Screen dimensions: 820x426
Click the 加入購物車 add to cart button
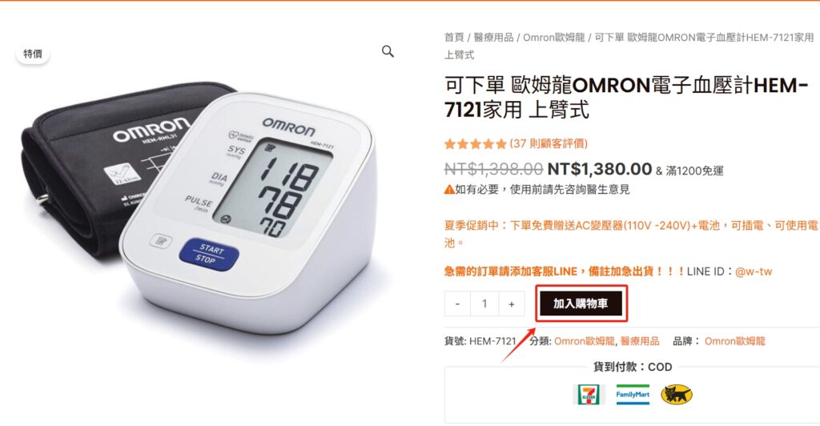581,303
